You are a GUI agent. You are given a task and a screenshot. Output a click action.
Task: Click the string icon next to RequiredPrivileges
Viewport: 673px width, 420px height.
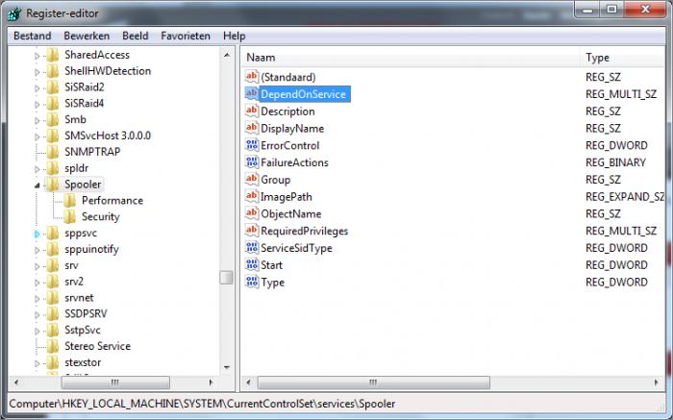252,231
